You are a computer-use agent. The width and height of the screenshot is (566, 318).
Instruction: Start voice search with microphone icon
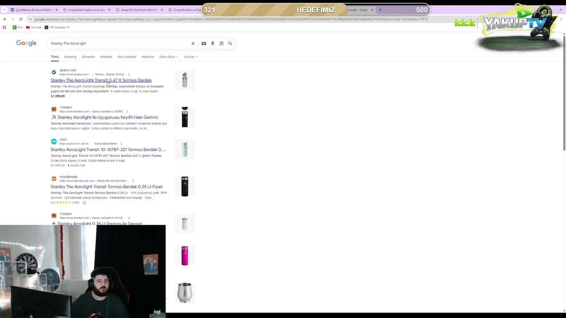tap(213, 43)
